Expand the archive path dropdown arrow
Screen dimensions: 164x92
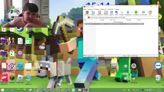point(157,17)
